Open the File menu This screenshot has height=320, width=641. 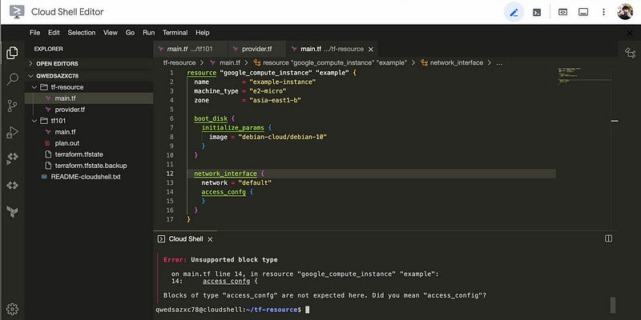coord(34,33)
